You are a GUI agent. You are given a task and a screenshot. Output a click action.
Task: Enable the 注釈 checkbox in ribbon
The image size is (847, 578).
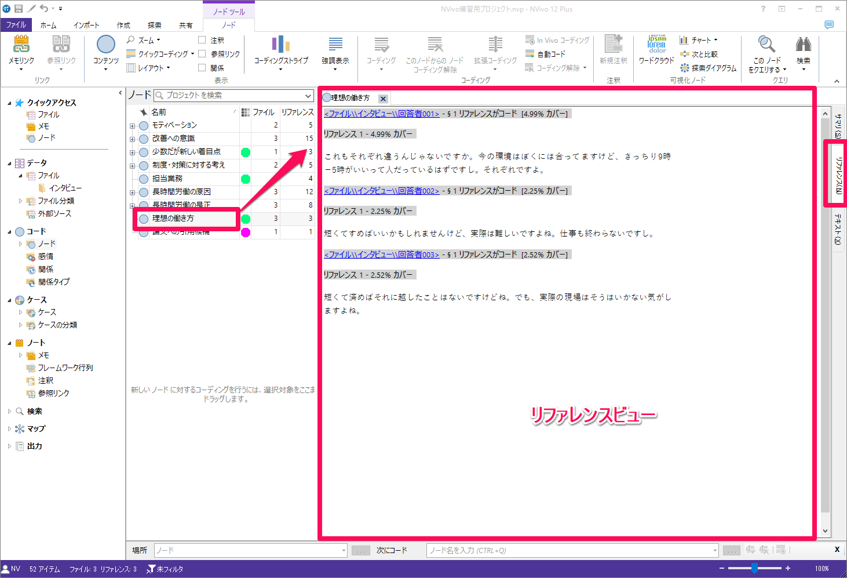pos(202,40)
